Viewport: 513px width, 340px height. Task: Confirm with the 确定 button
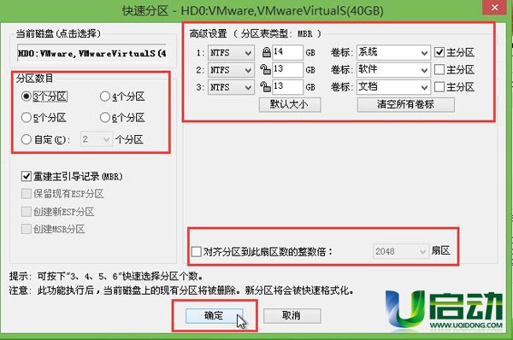(214, 316)
